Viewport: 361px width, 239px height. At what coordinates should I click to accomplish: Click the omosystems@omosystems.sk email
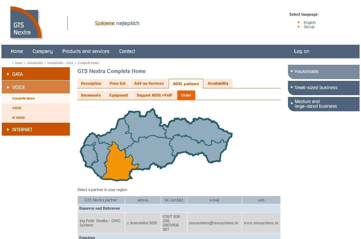(213, 223)
